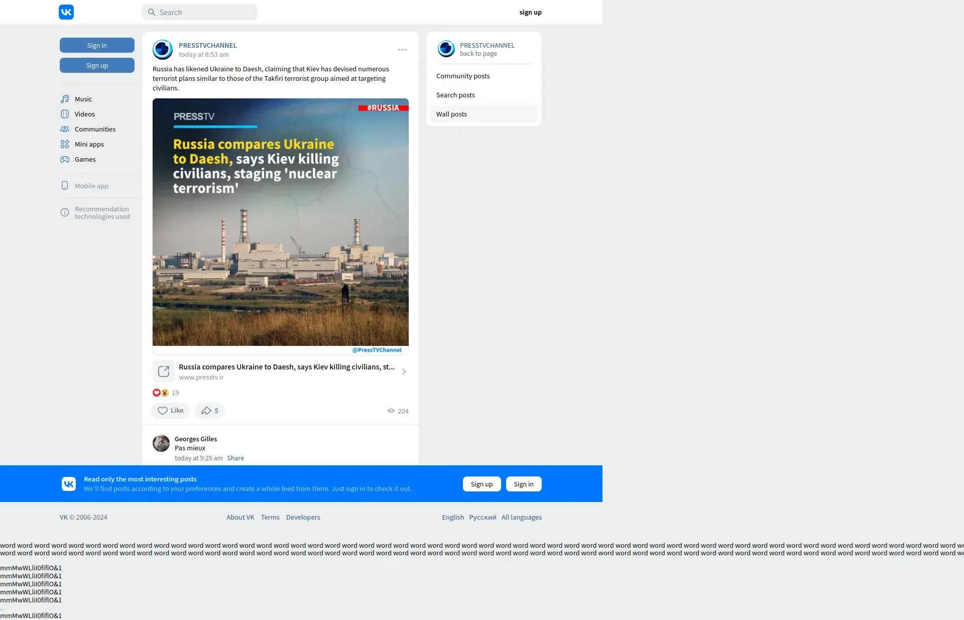Viewport: 964px width, 620px height.
Task: Switch language to English
Action: click(x=453, y=517)
